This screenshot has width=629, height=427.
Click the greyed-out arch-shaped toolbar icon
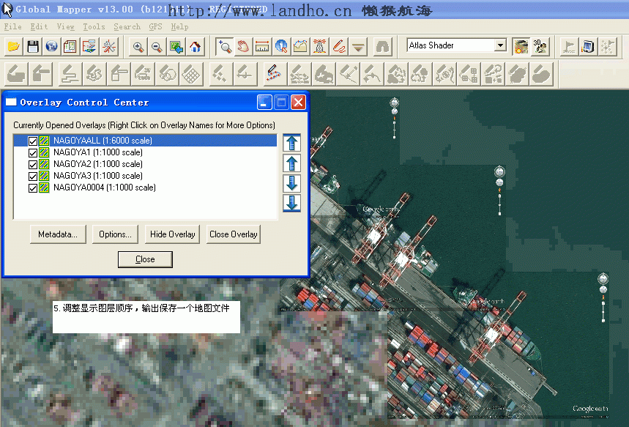tap(382, 47)
